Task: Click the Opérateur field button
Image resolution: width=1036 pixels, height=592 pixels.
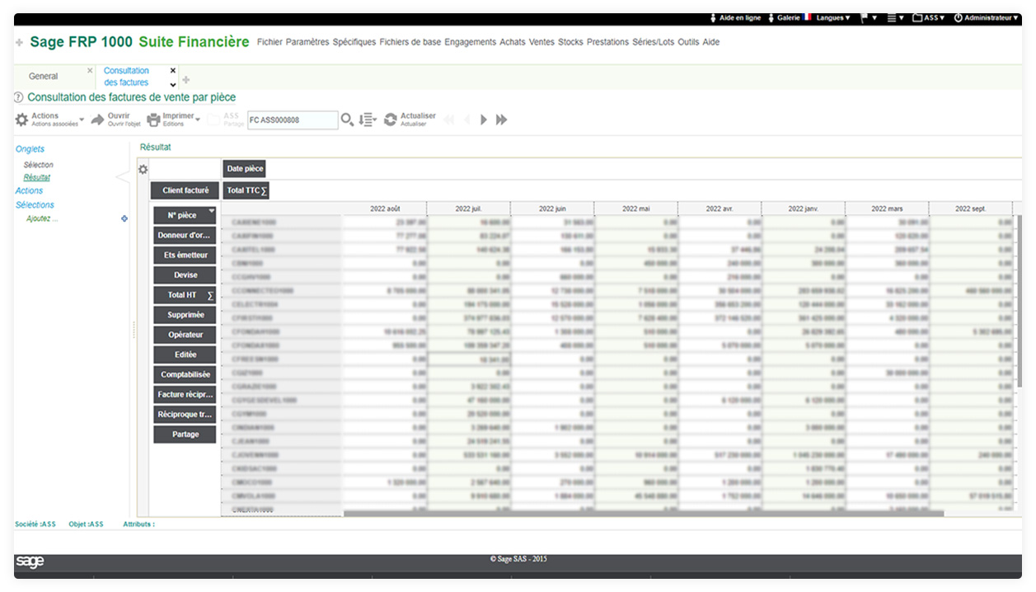Action: click(185, 335)
